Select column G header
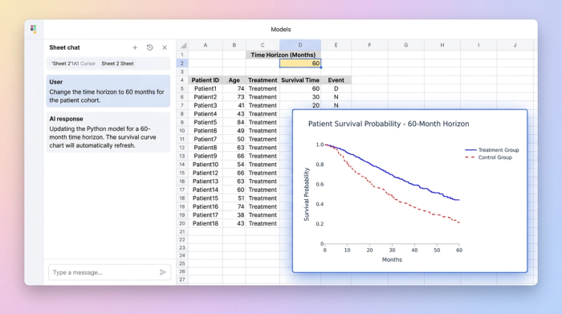The height and width of the screenshot is (314, 562). point(406,45)
